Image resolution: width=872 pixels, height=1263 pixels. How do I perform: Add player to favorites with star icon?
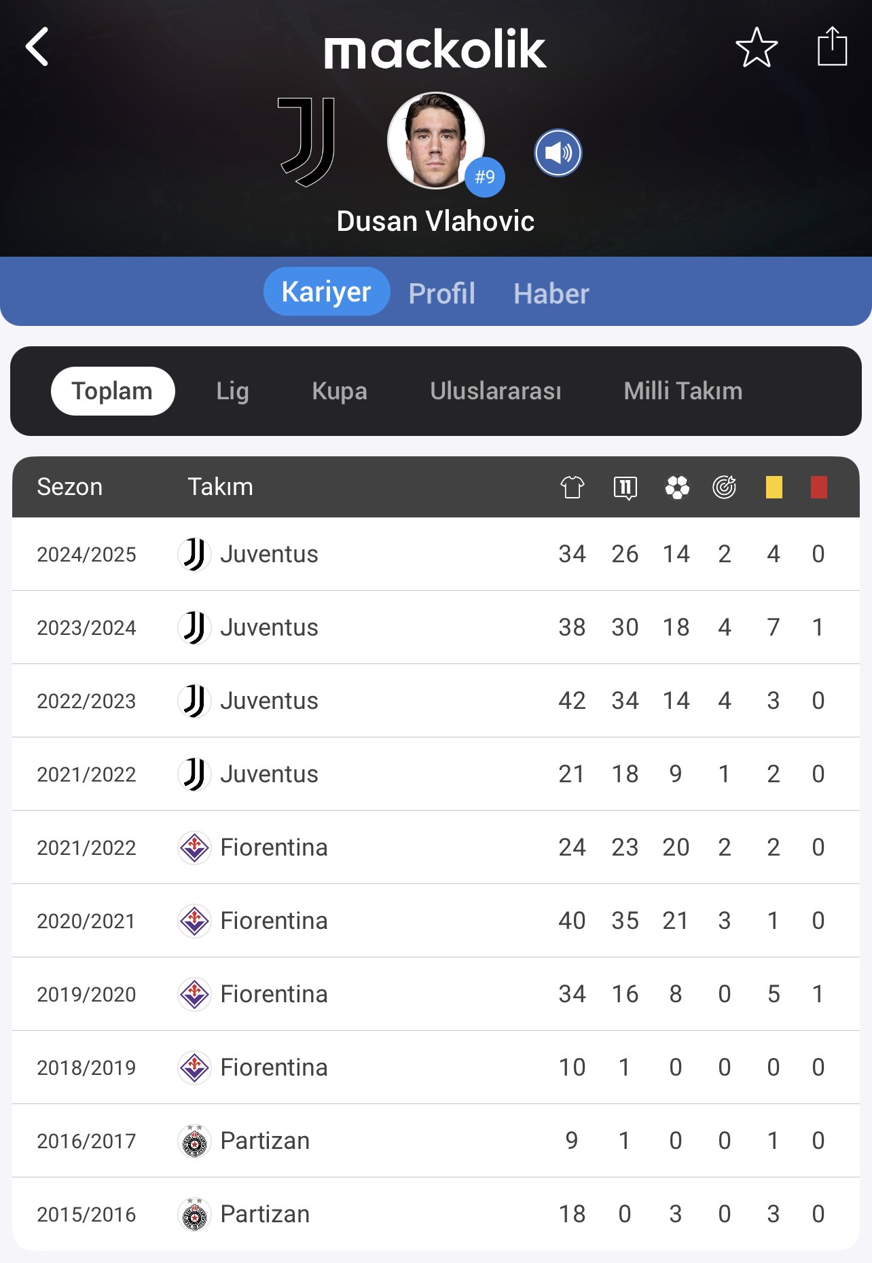coord(757,48)
